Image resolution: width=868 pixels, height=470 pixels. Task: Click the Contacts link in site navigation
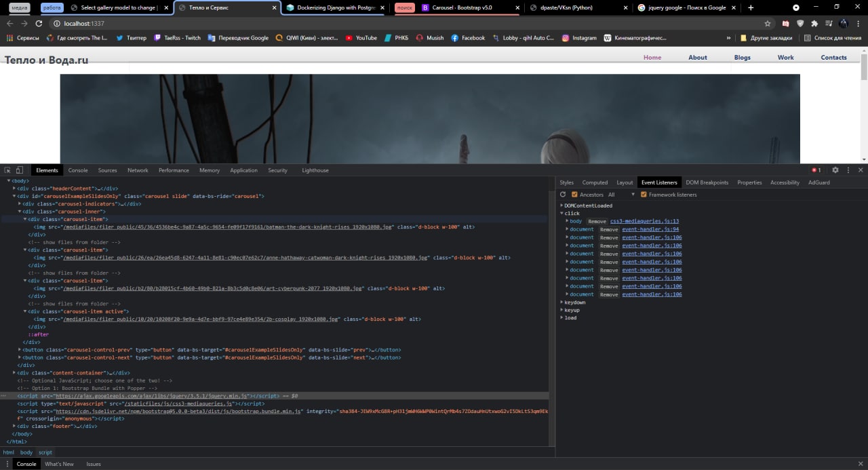click(x=833, y=58)
